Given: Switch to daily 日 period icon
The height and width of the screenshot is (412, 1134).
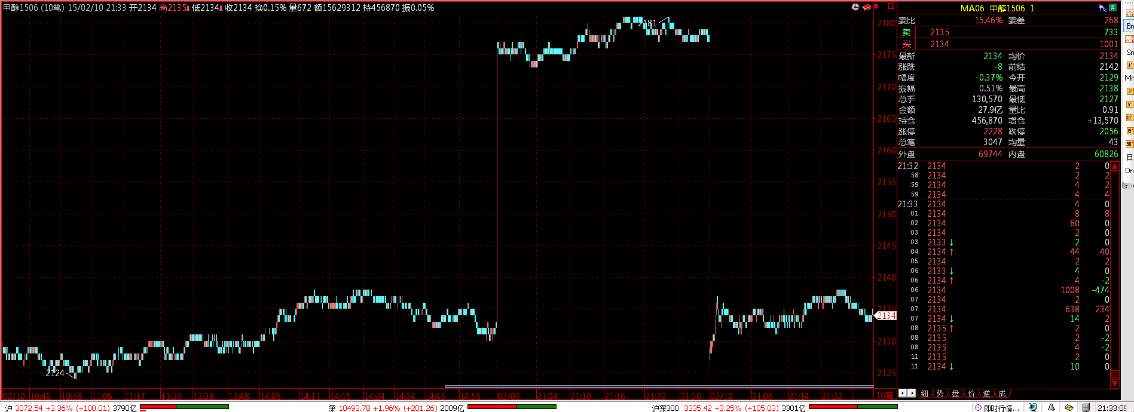Looking at the screenshot, I should [1130, 157].
